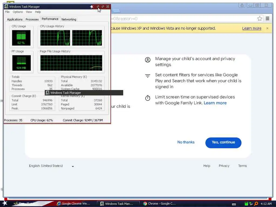Dismiss the unsupported Windows warning bar
This screenshot has width=276, height=207.
pos(267,28)
